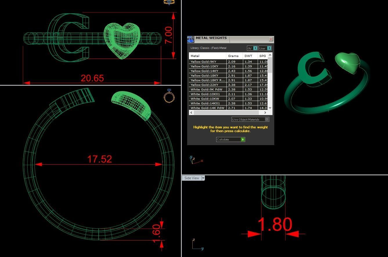Select the Yellow Gold:9KY row
Screen dimensions: 388x257
[x=228, y=62]
